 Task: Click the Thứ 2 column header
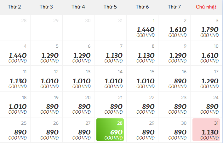click(14, 7)
